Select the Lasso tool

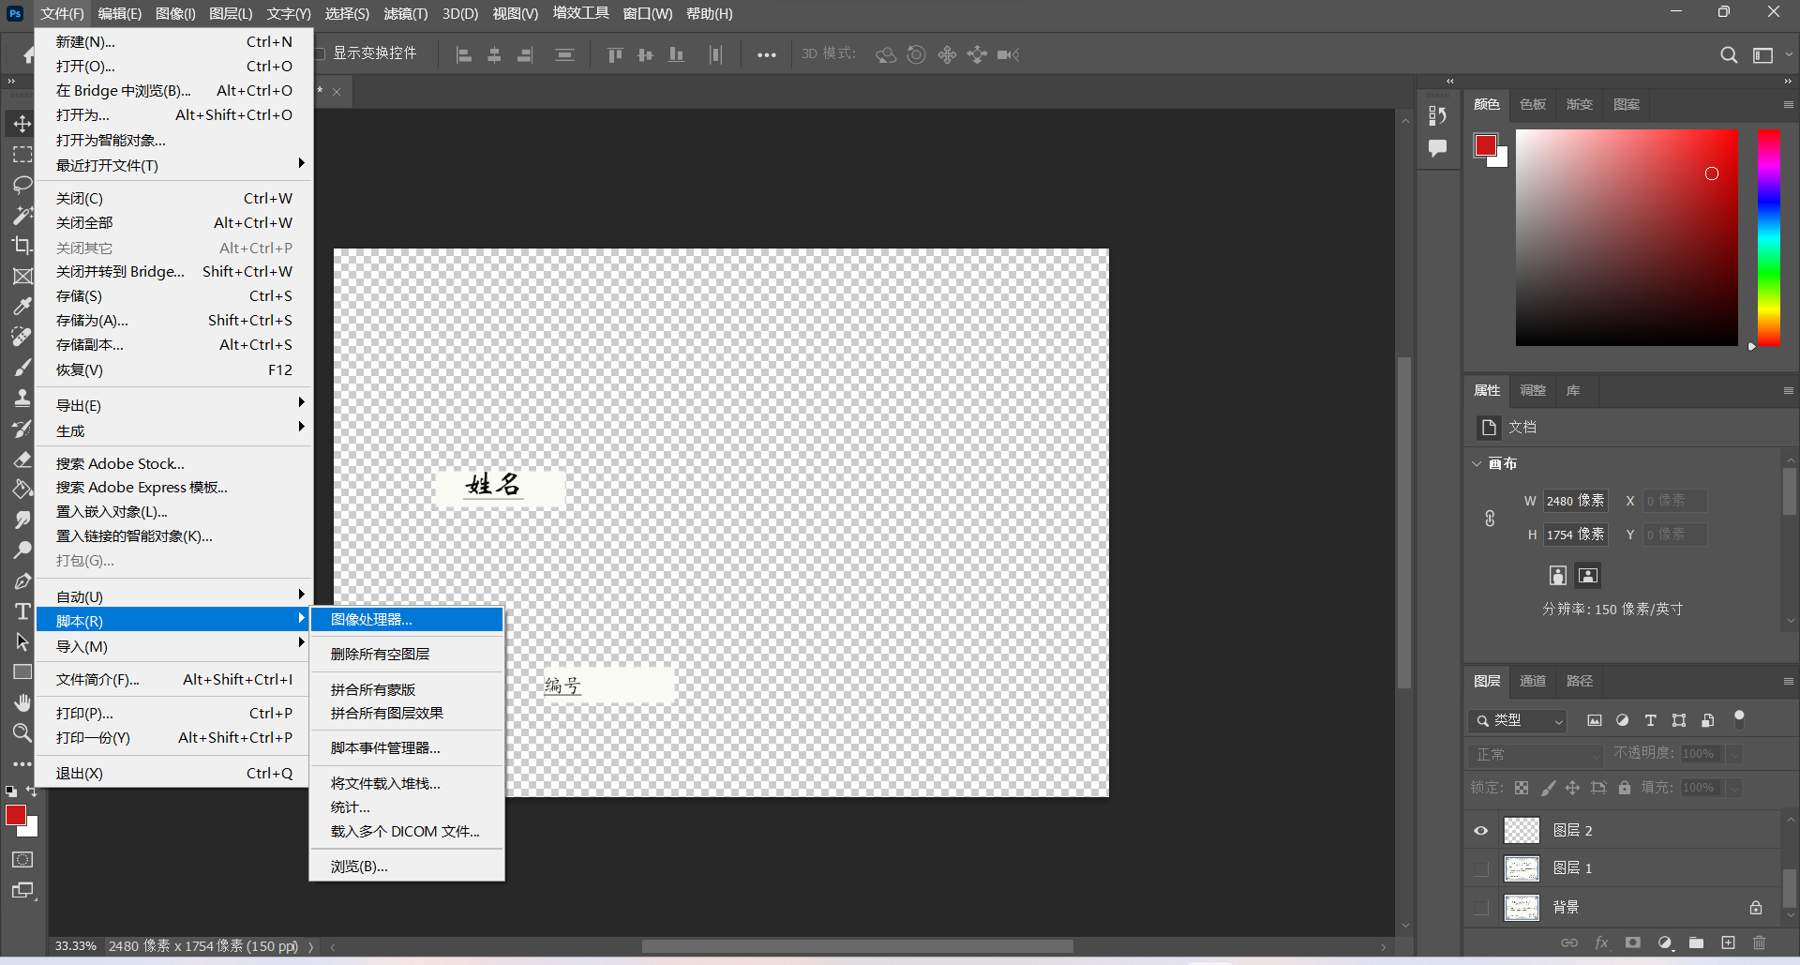click(x=22, y=185)
